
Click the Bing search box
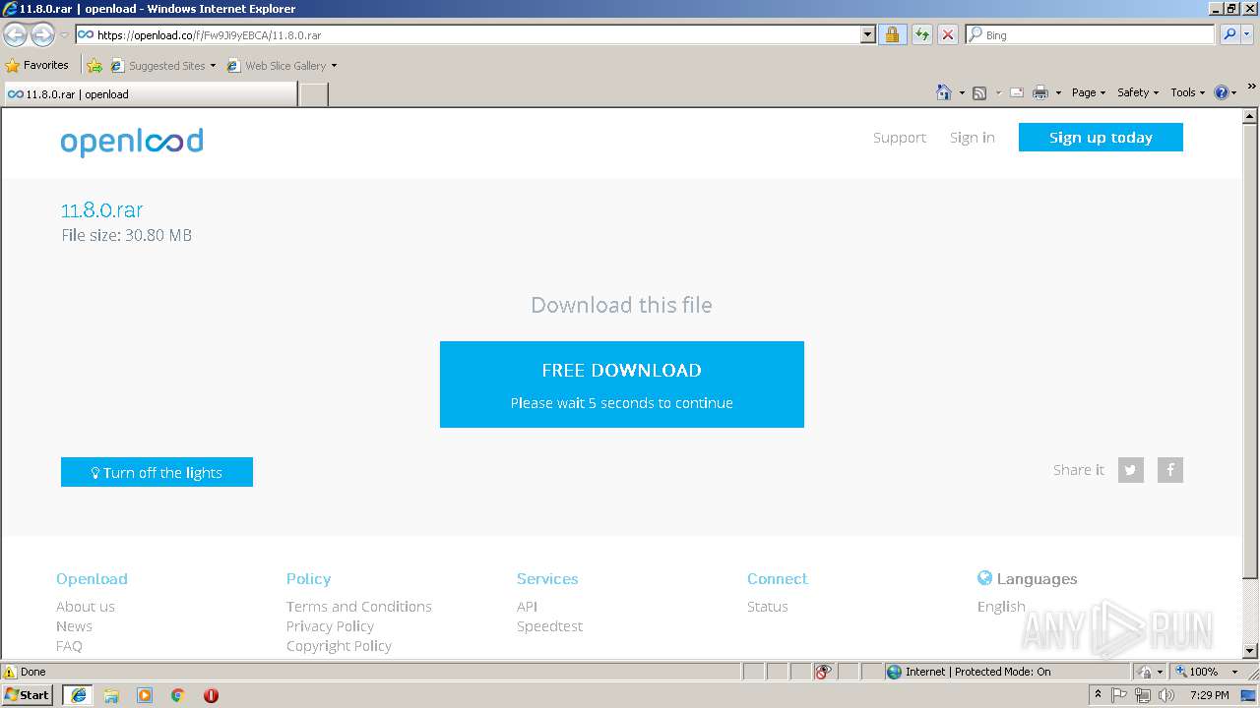pos(1090,34)
